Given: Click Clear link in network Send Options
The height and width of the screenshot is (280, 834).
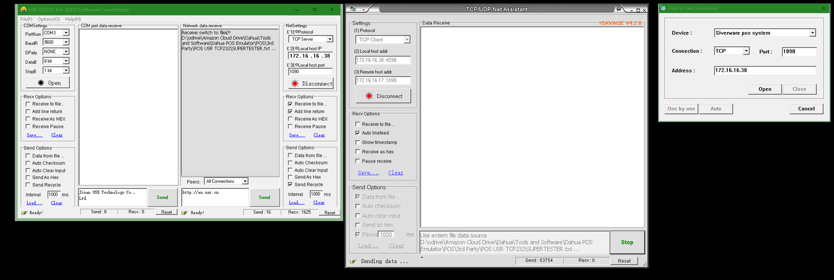Looking at the screenshot, I should [319, 203].
